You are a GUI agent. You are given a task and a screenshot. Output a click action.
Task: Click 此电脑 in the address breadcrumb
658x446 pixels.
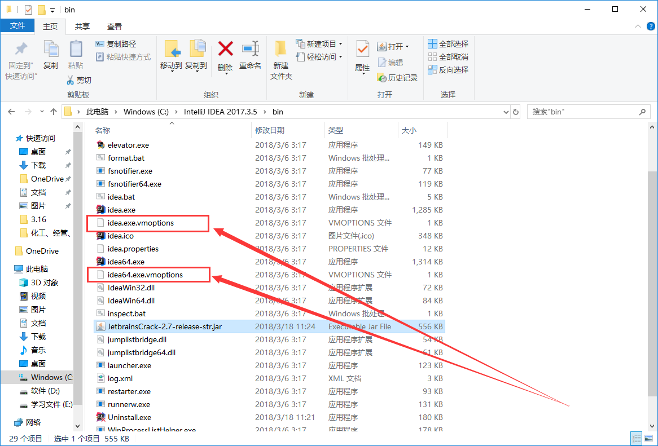(x=98, y=112)
